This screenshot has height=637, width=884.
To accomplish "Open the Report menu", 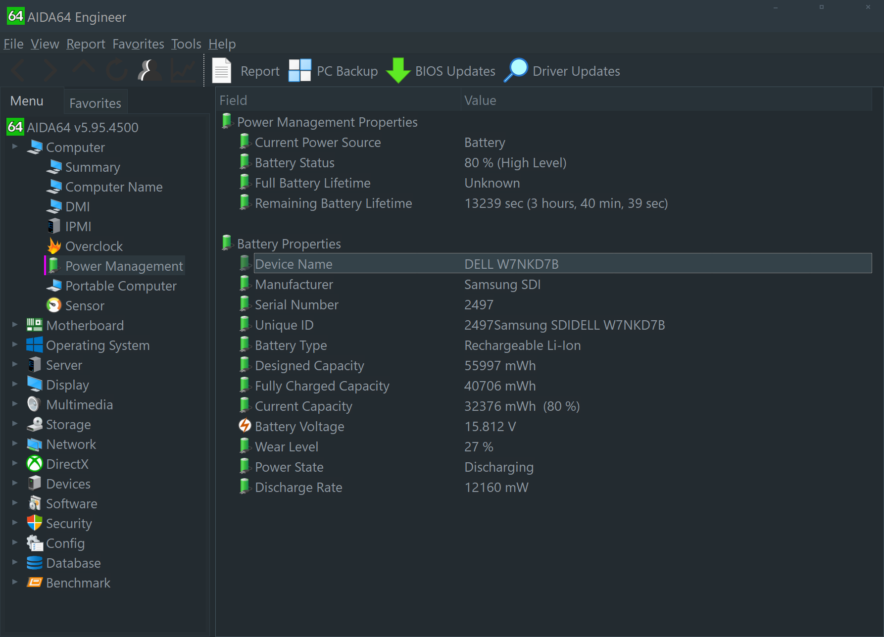I will pyautogui.click(x=86, y=44).
